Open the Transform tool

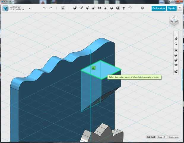click(x=63, y=8)
